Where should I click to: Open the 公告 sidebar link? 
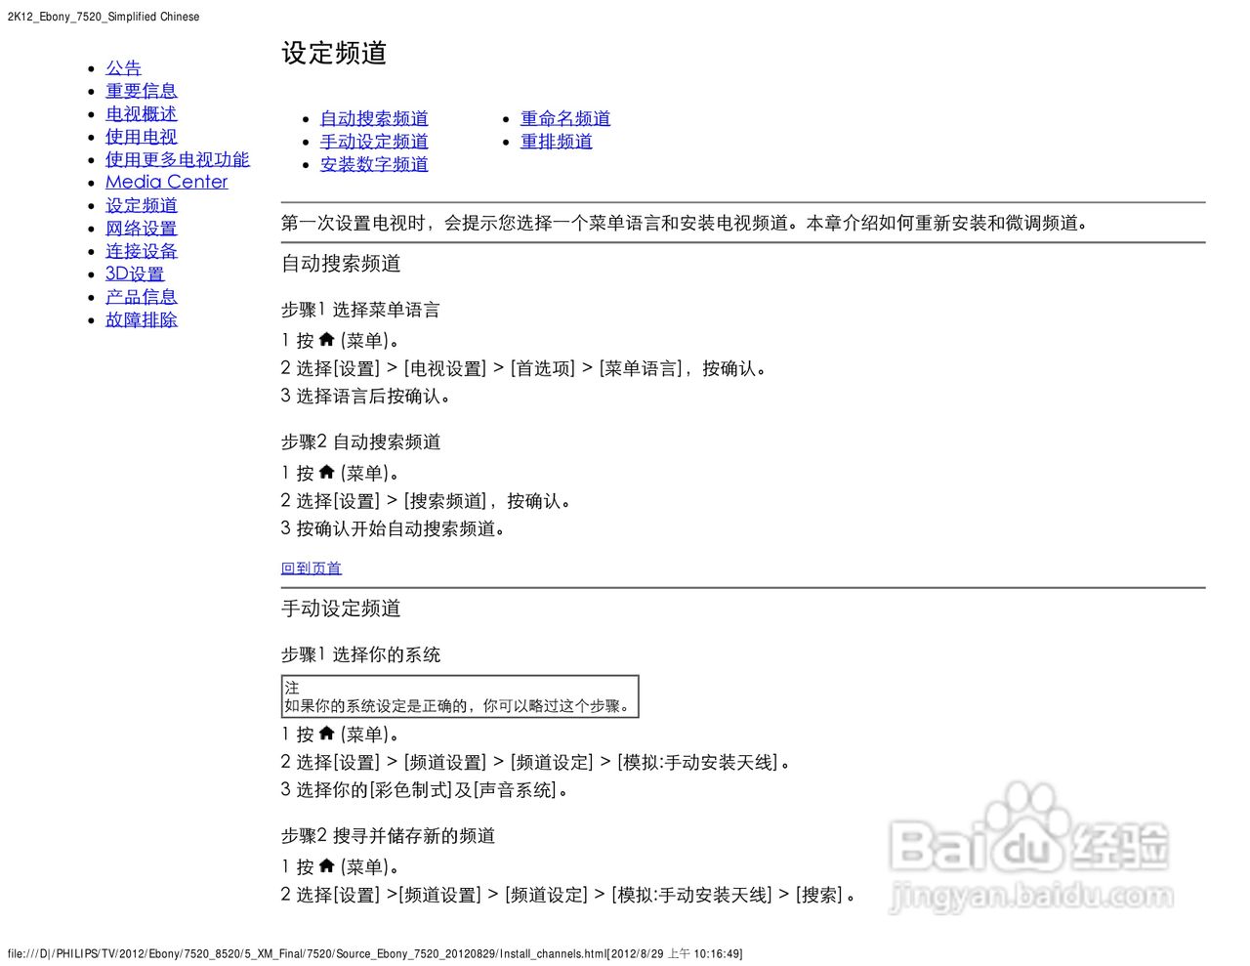click(123, 68)
